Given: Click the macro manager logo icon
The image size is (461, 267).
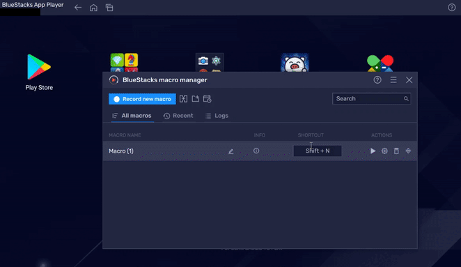Looking at the screenshot, I should [x=114, y=79].
